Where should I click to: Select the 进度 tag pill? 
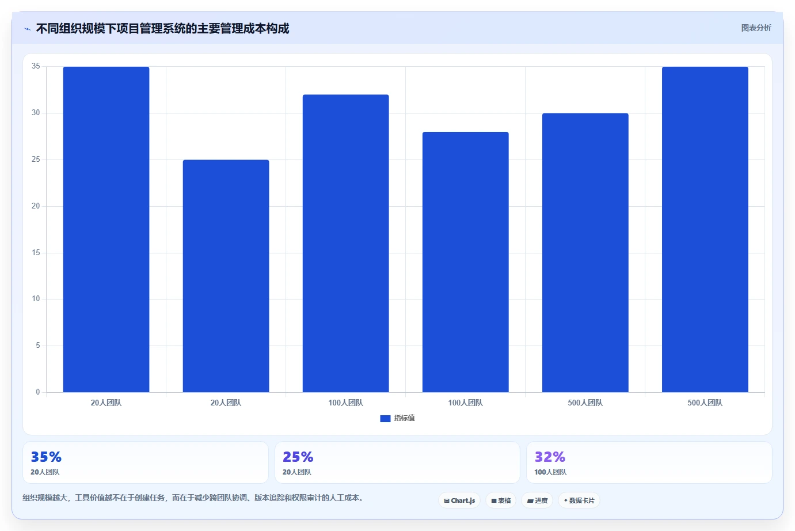[x=537, y=500]
